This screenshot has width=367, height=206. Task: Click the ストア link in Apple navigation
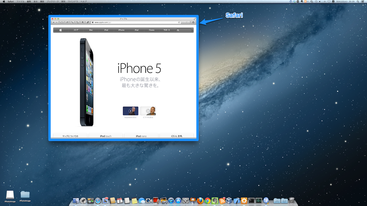(76, 30)
